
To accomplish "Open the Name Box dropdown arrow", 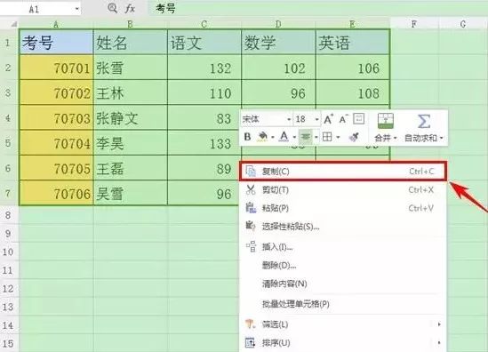I will click(x=76, y=9).
